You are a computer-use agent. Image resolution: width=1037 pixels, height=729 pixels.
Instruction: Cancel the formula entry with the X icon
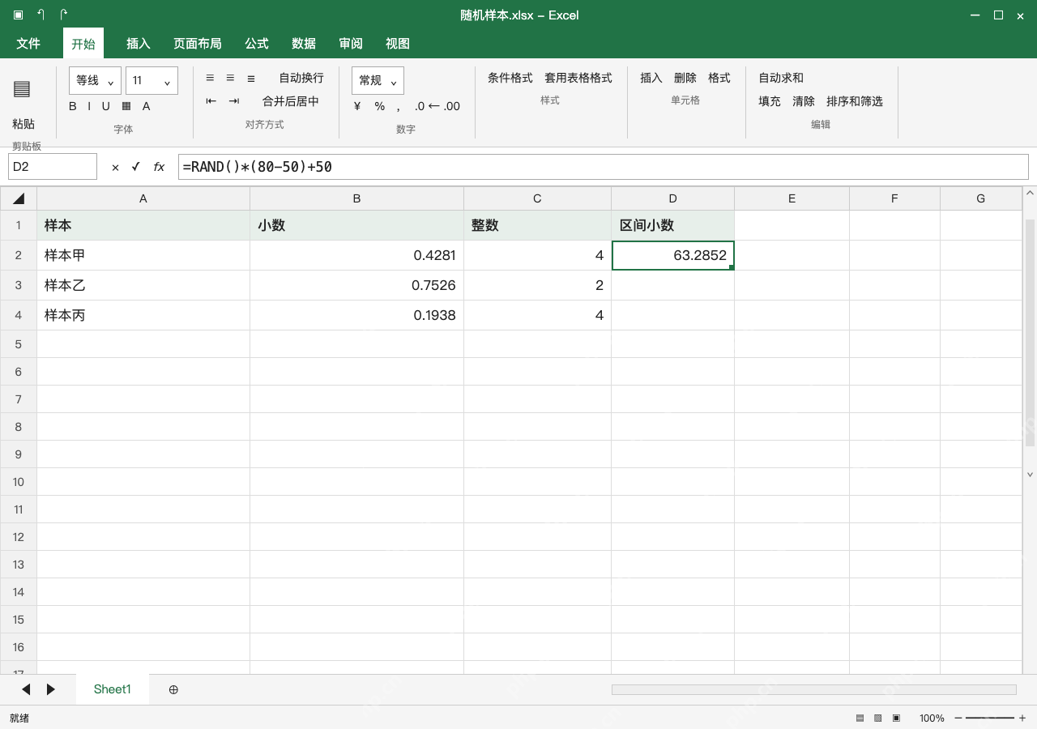(x=115, y=167)
